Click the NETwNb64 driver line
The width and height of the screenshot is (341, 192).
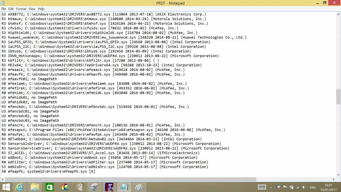[x=102, y=139]
